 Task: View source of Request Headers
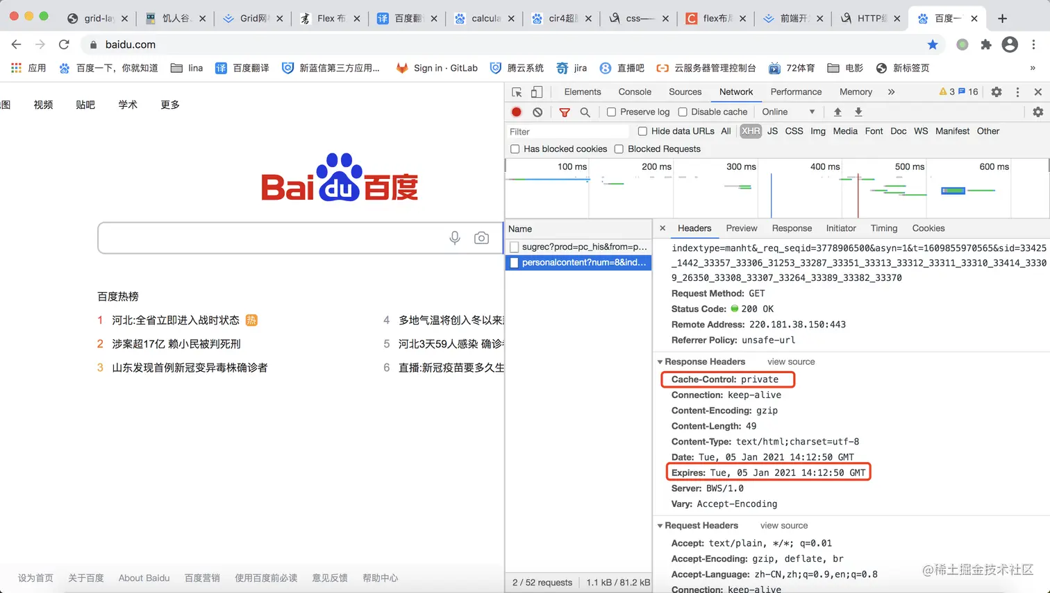coord(784,525)
